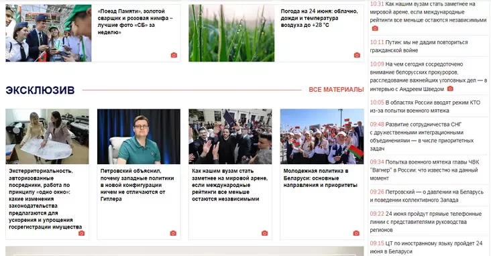Open photo of students with phones

(48, 33)
